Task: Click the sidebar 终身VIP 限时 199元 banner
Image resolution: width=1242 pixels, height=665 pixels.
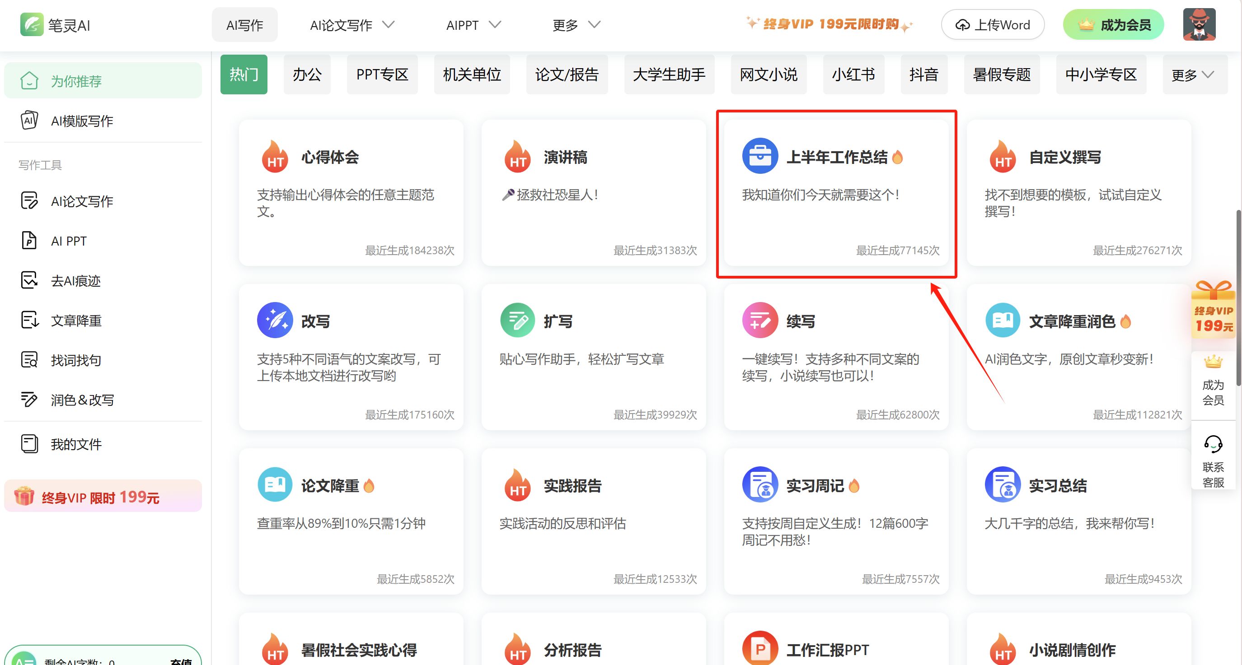Action: click(x=103, y=496)
